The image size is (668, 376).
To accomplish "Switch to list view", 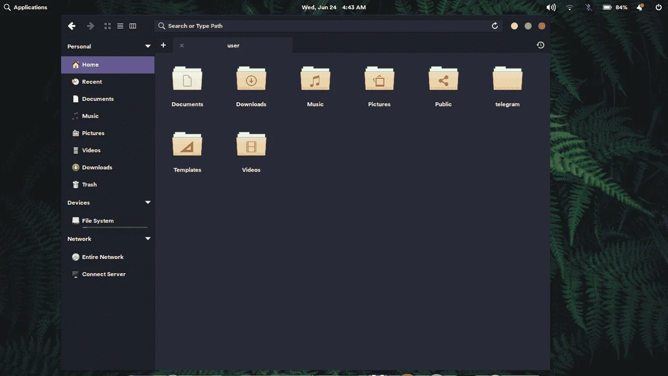I will point(120,26).
